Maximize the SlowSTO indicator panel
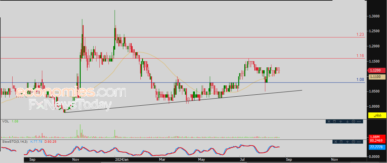Image resolution: width=387 pixels, height=163 pixels. (x=341, y=142)
